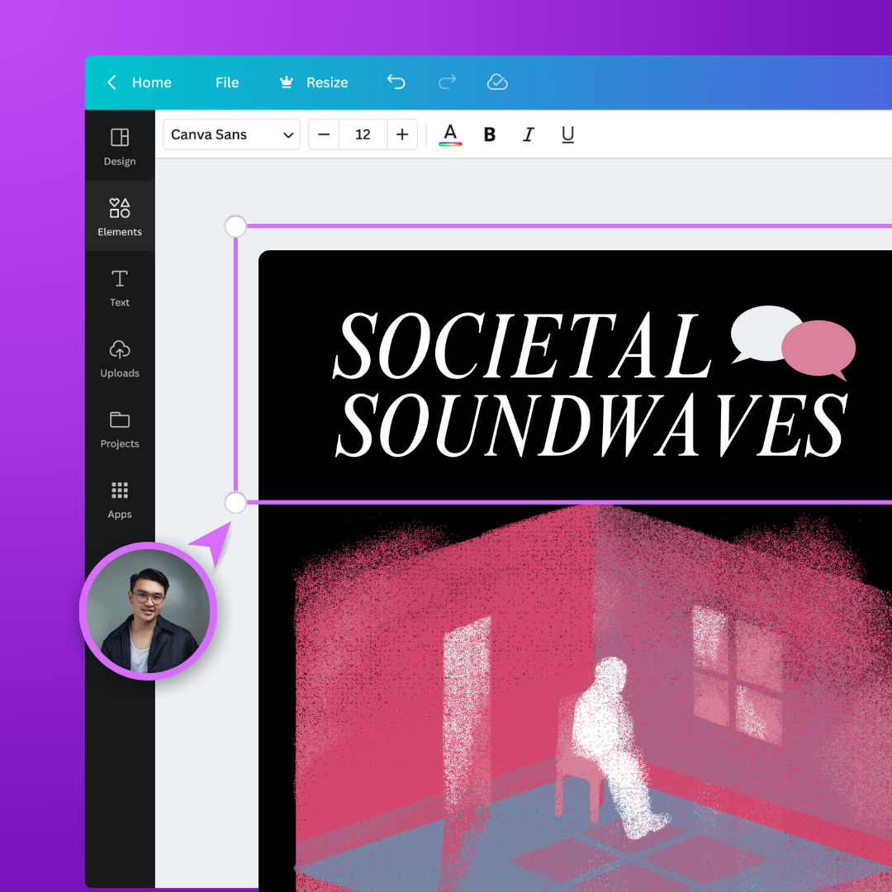Click the back chevron beside Home
Screen dimensions: 892x892
click(x=112, y=83)
